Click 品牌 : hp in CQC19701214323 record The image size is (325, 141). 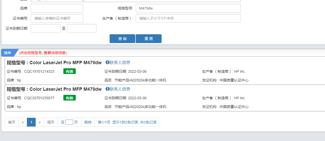tap(14, 80)
